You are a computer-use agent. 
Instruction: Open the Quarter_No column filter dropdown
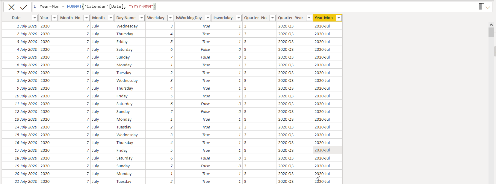tap(273, 18)
